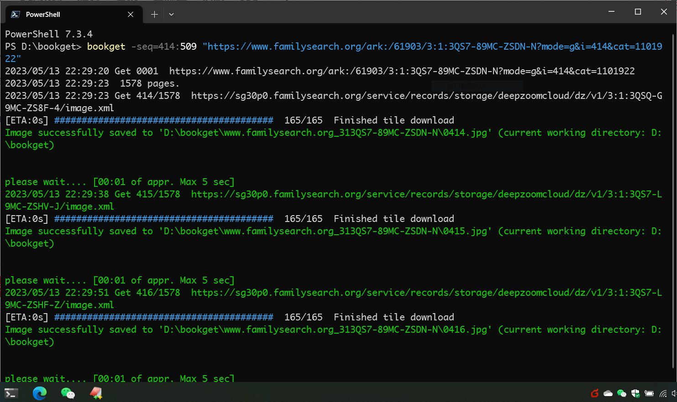
Task: Click the terminal's vertical scrollbar
Action: pyautogui.click(x=674, y=201)
